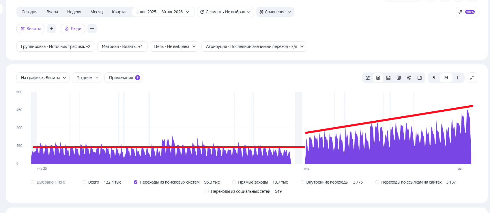This screenshot has height=213, width=490.
Task: Click the 122,4 тыс total value
Action: click(x=113, y=182)
